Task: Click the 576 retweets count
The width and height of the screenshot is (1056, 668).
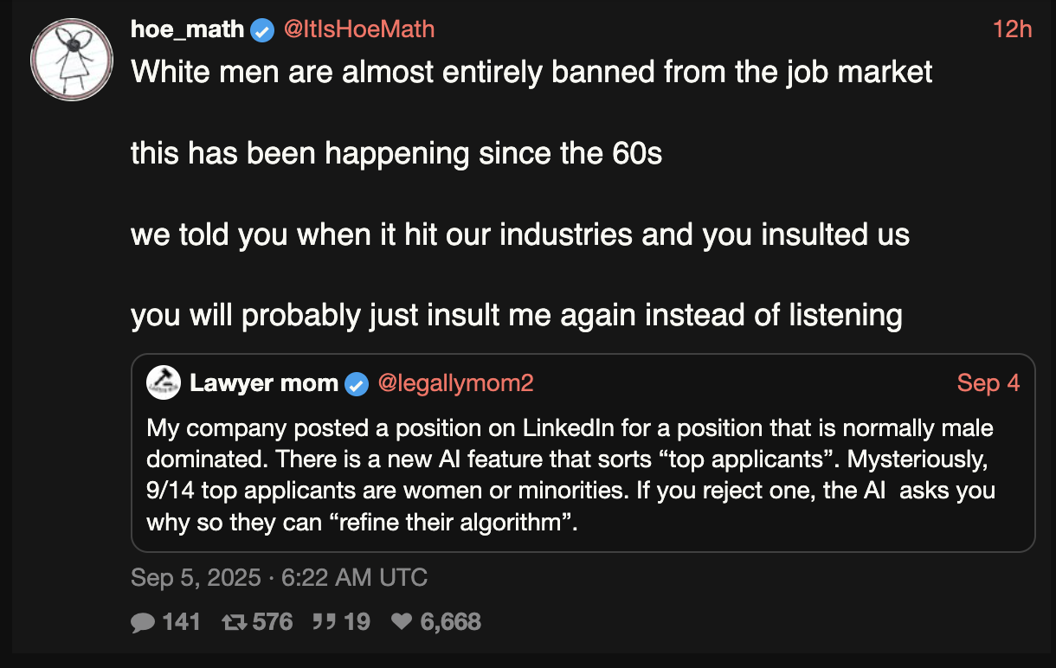Action: 273,621
